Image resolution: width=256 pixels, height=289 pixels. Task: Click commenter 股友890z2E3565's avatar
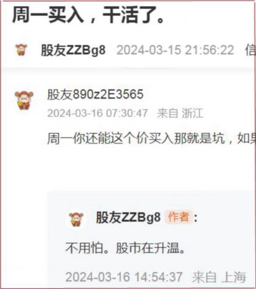click(24, 101)
